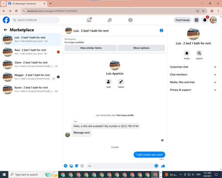Image resolution: width=222 pixels, height=178 pixels.
Task: Open the notifications bell in header
Action: [x=205, y=20]
